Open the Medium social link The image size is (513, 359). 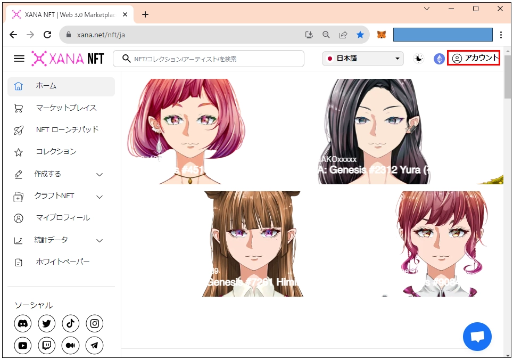click(70, 345)
